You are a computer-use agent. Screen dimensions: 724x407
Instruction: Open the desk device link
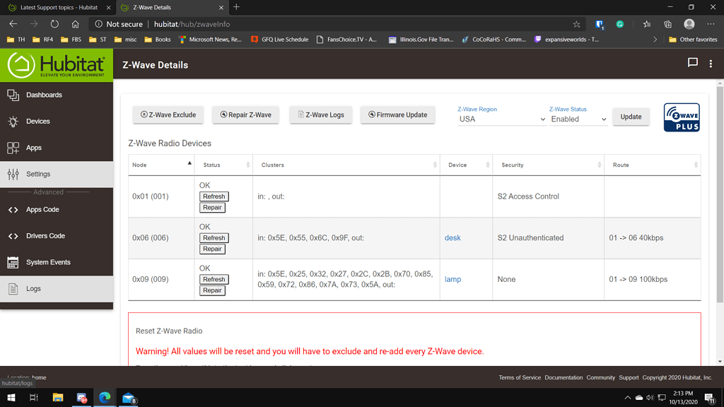452,238
